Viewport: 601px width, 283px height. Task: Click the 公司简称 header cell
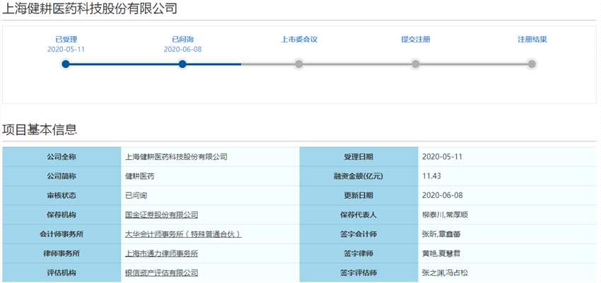click(62, 176)
